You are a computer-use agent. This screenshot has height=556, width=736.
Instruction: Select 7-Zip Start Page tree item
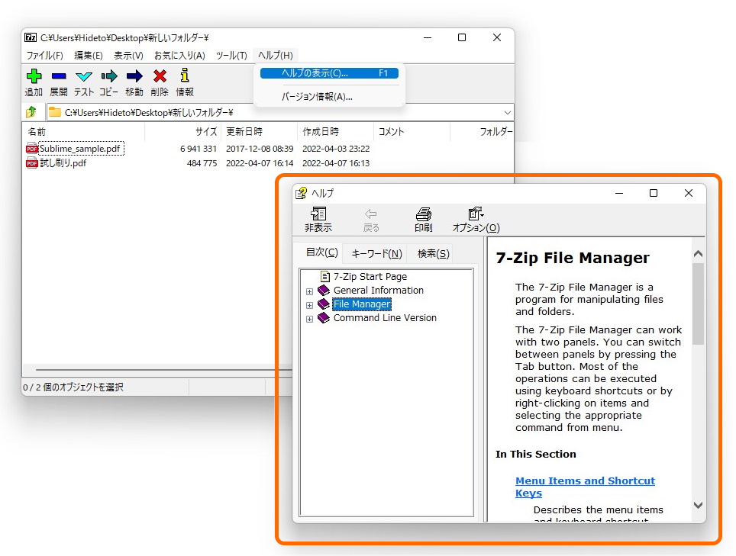tap(370, 277)
